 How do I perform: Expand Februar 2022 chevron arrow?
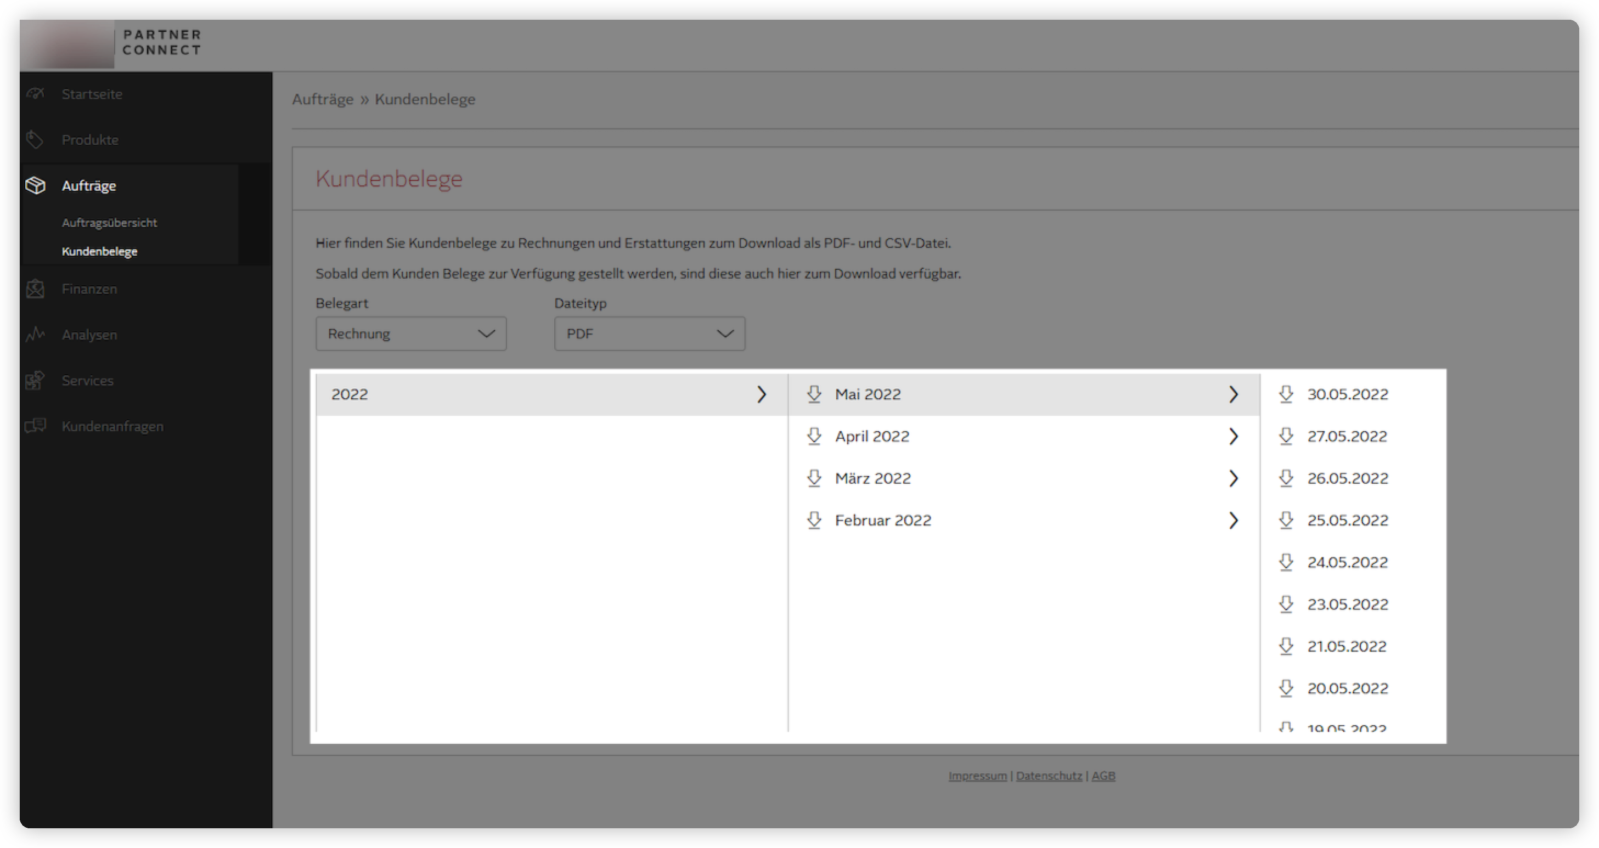tap(1234, 520)
